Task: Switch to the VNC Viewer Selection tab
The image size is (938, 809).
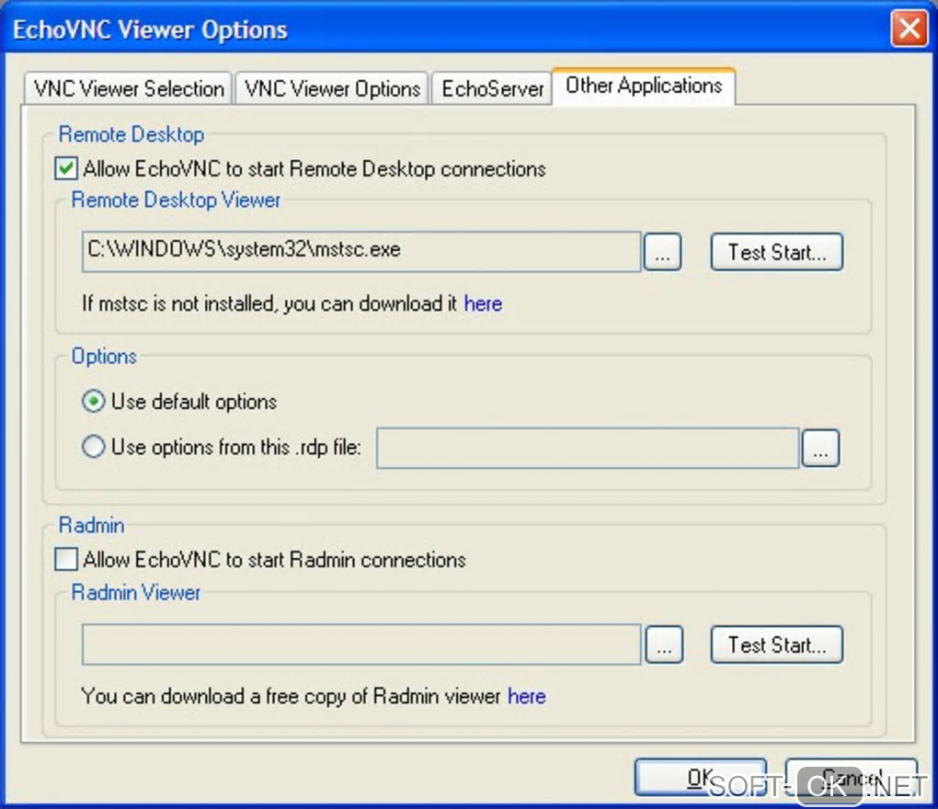Action: click(128, 88)
